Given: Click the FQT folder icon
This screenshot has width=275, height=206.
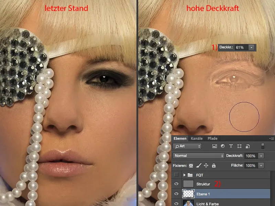Looking at the screenshot, I should [190, 175].
